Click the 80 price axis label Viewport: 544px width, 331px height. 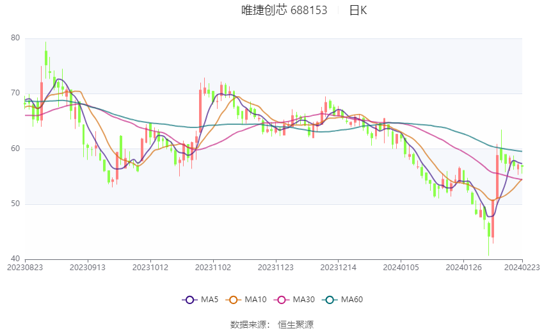[x=15, y=38]
